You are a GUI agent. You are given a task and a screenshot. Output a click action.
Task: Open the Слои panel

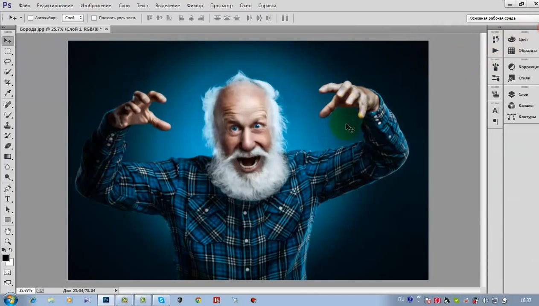pyautogui.click(x=520, y=94)
